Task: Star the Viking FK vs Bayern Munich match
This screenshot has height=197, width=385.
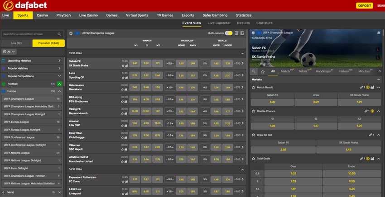Action: (123, 114)
